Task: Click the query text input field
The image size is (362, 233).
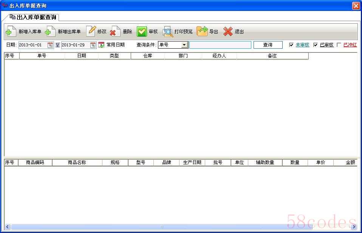Action: coord(220,45)
